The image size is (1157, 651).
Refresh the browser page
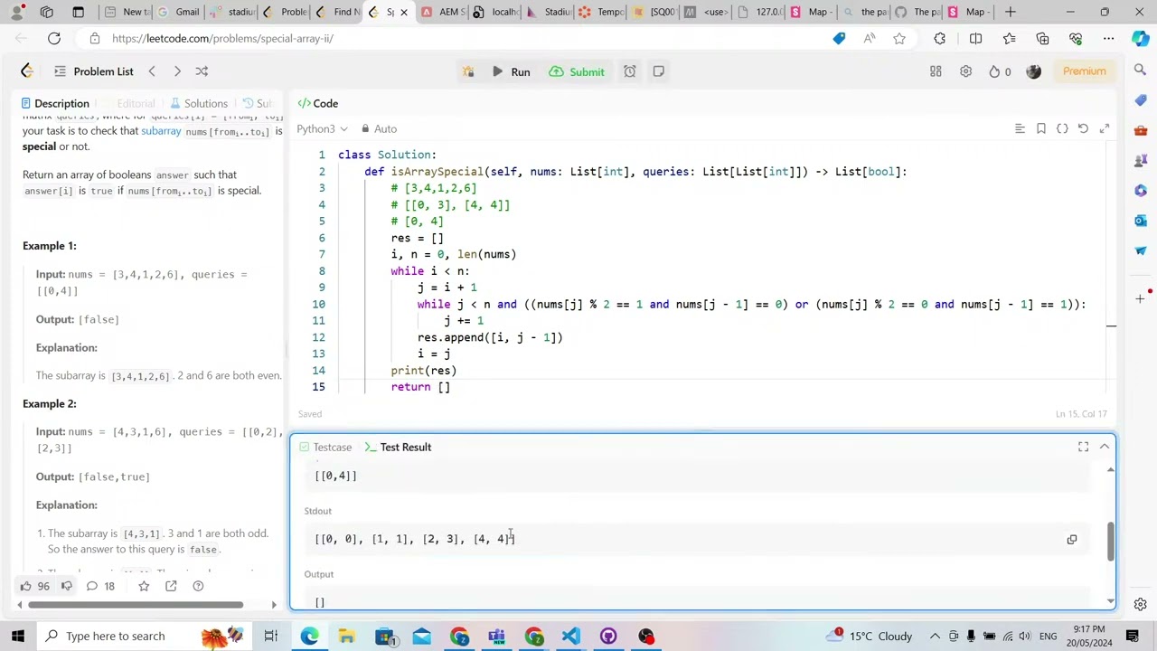(54, 38)
